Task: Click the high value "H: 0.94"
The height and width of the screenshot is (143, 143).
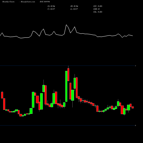Action: 74,6
